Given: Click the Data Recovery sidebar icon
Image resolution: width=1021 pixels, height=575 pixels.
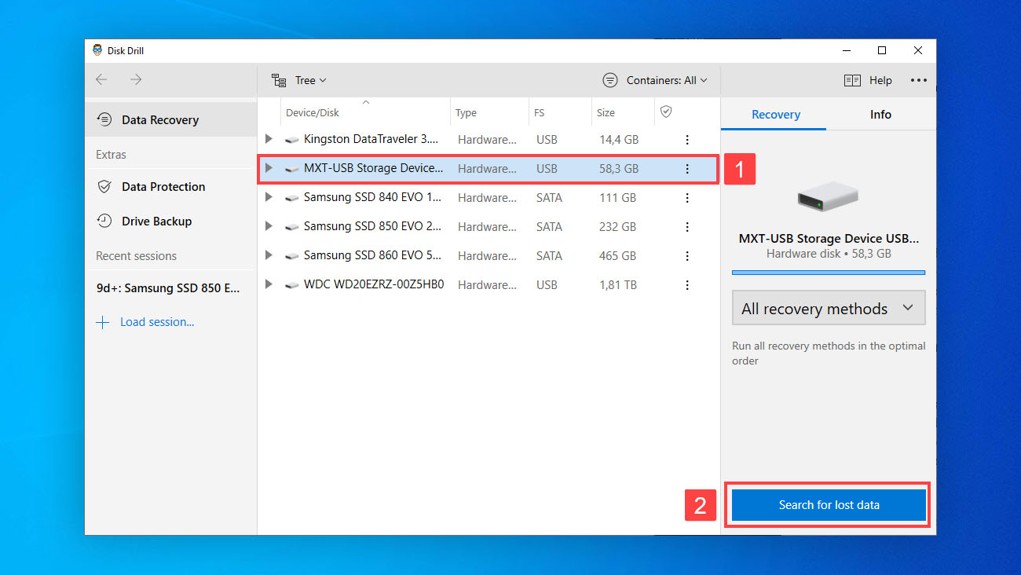Looking at the screenshot, I should (104, 119).
